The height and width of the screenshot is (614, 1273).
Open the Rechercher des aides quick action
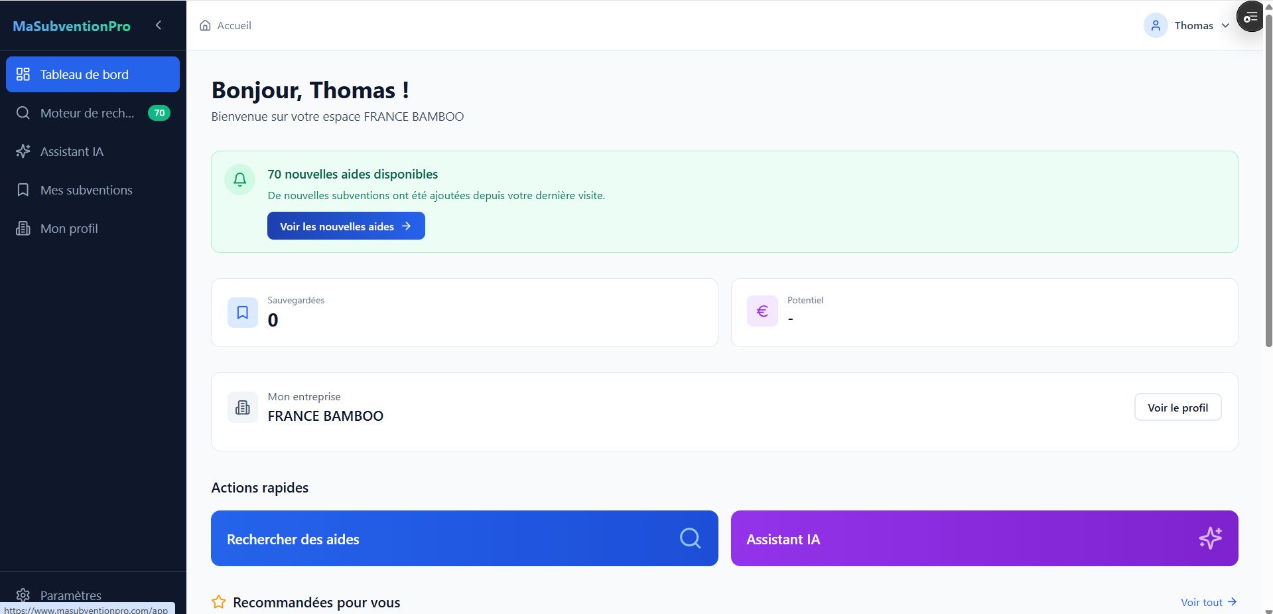point(464,538)
